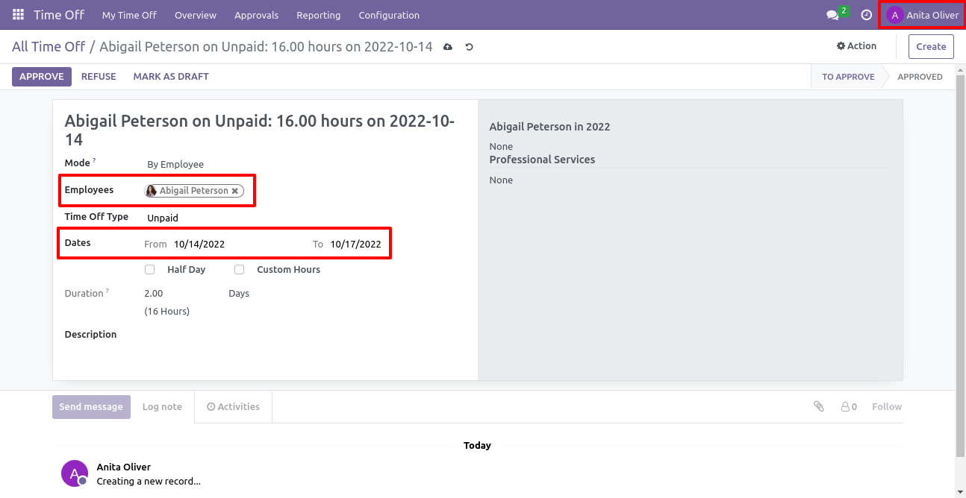966x498 pixels.
Task: Open the Reporting menu
Action: point(318,15)
